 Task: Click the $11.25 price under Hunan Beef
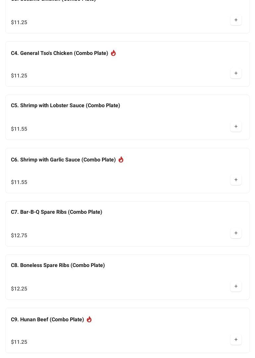19,342
